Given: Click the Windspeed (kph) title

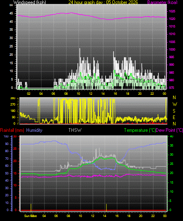Looking at the screenshot, I should (30, 2).
